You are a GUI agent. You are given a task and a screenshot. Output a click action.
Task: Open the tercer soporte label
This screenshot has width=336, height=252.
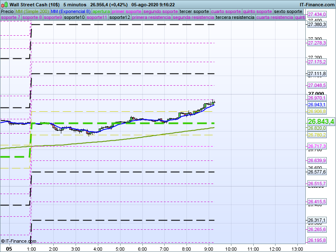click(194, 11)
